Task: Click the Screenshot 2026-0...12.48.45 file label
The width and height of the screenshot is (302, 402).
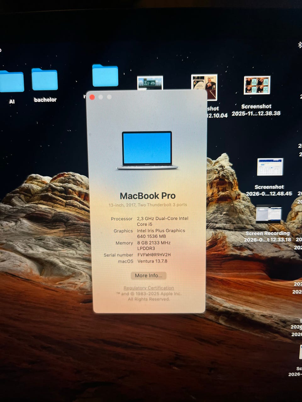Action: pyautogui.click(x=269, y=190)
